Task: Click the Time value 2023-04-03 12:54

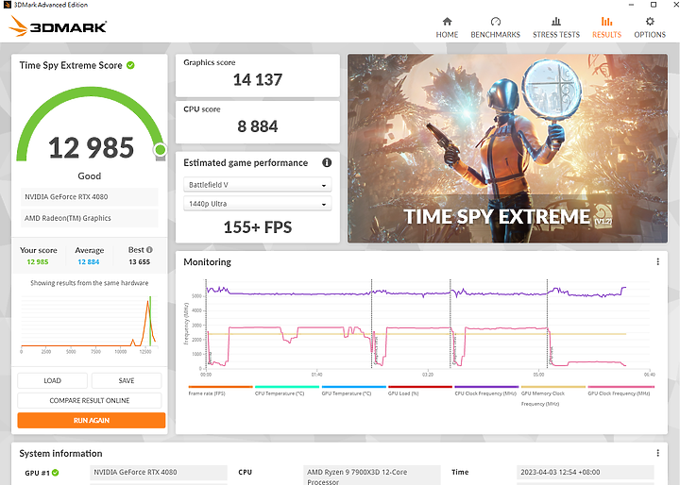Action: [x=585, y=472]
